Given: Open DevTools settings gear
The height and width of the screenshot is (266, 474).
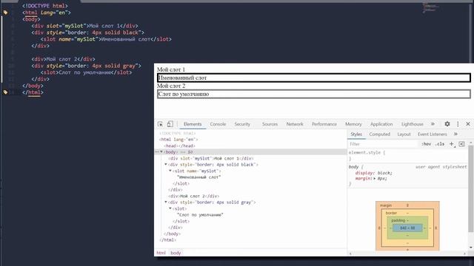Looking at the screenshot, I should click(447, 124).
